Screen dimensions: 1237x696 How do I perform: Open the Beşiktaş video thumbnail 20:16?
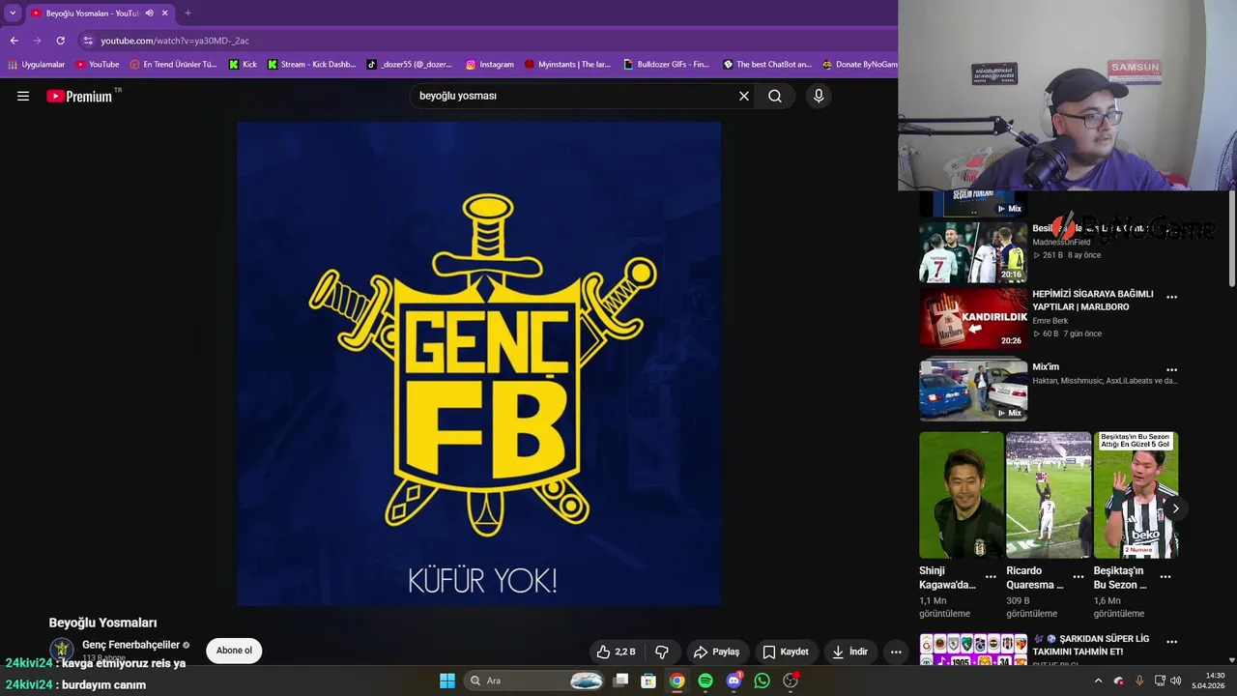click(973, 252)
